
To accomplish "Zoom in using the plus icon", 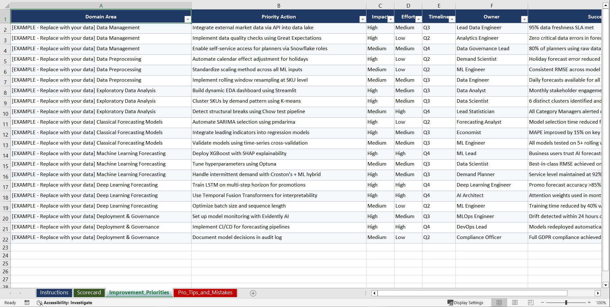I will [x=589, y=303].
